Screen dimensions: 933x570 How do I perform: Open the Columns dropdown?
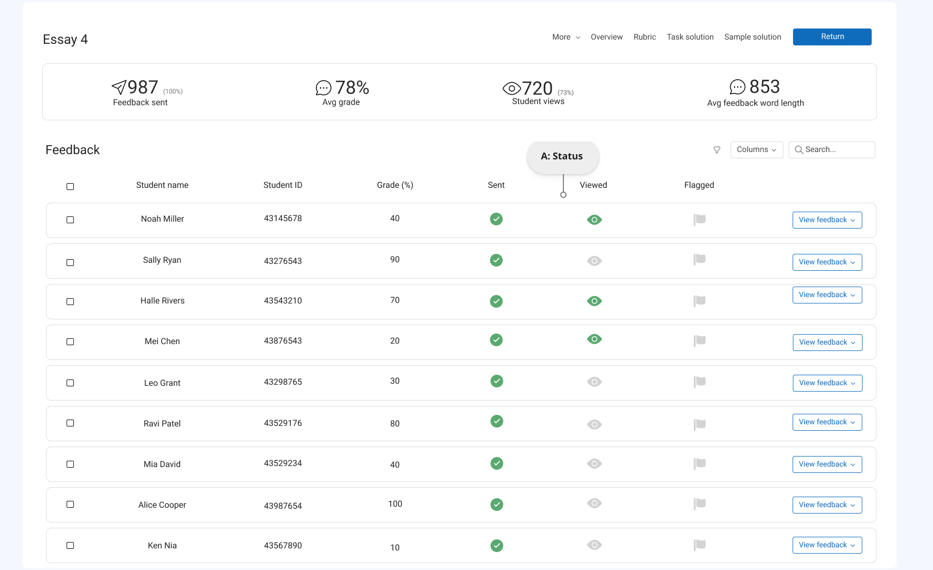pyautogui.click(x=757, y=150)
